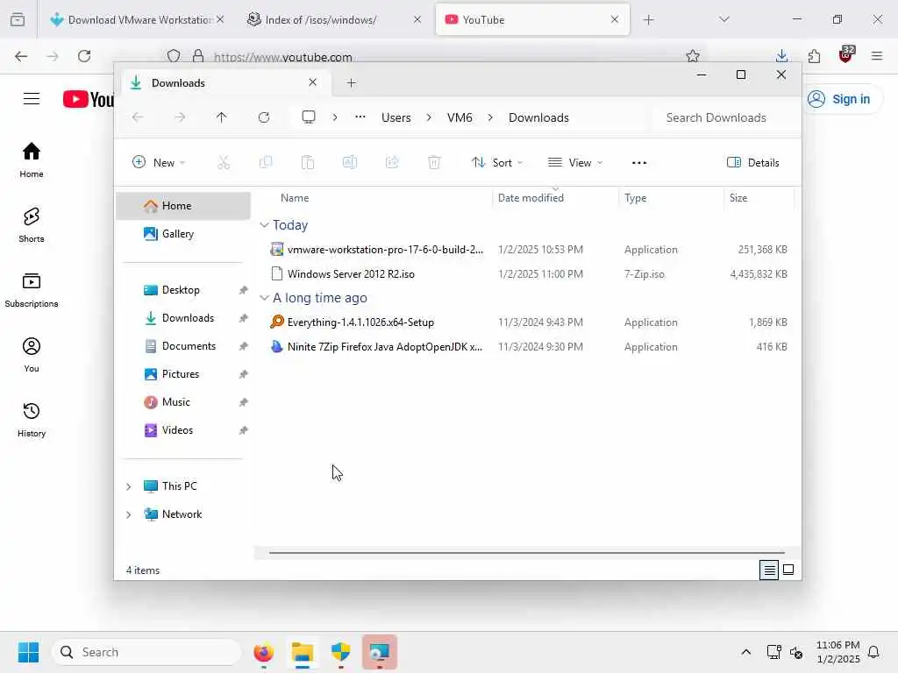Click the Paste clipboard icon in Explorer toolbar

[308, 162]
